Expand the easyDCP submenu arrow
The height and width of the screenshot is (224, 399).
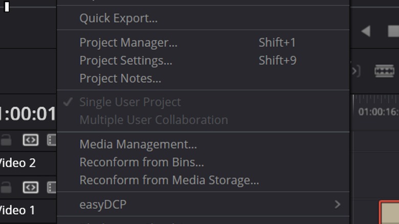click(x=337, y=205)
